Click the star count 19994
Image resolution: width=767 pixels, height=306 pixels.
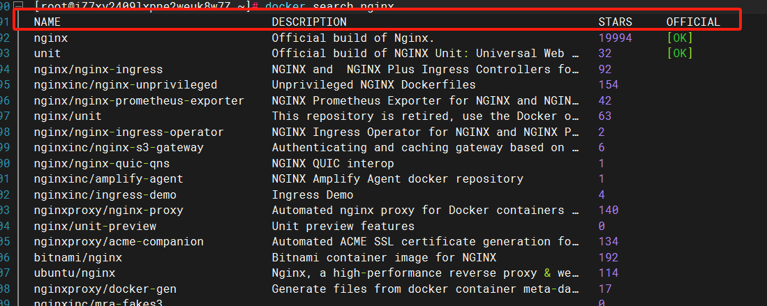point(616,38)
